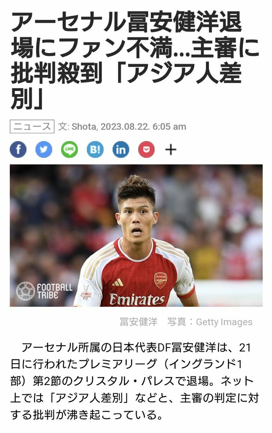The width and height of the screenshot is (272, 433).
Task: Open the ニュース category tag
Action: (x=32, y=127)
